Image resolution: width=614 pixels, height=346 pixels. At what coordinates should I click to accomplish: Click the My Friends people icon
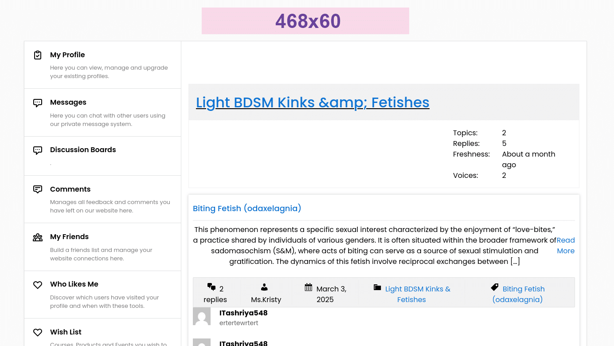38,237
